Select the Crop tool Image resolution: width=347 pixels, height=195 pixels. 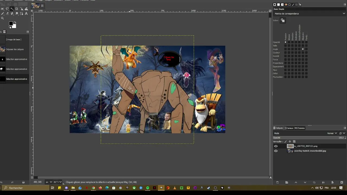pos(17,9)
